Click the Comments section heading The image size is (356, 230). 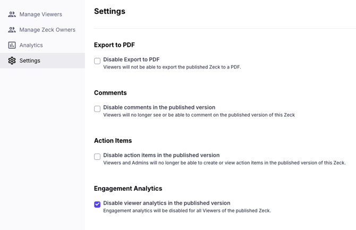[110, 93]
